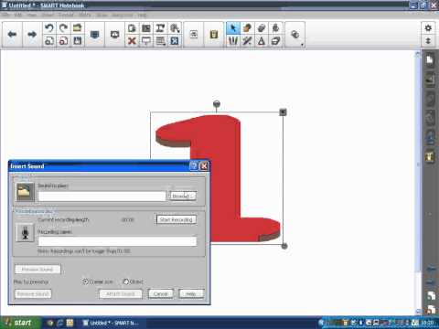Click the Save floppy-disk icon
Screen dimensions: 439x329
78,40
